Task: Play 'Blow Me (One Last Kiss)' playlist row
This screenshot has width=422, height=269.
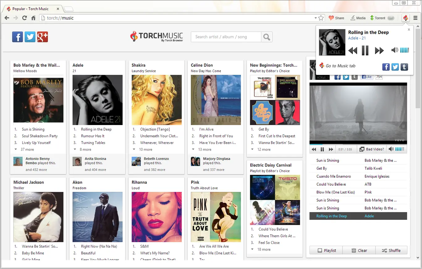Action: (358, 192)
